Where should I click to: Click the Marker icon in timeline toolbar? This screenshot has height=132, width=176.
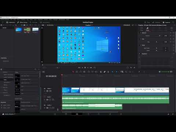pos(116,72)
